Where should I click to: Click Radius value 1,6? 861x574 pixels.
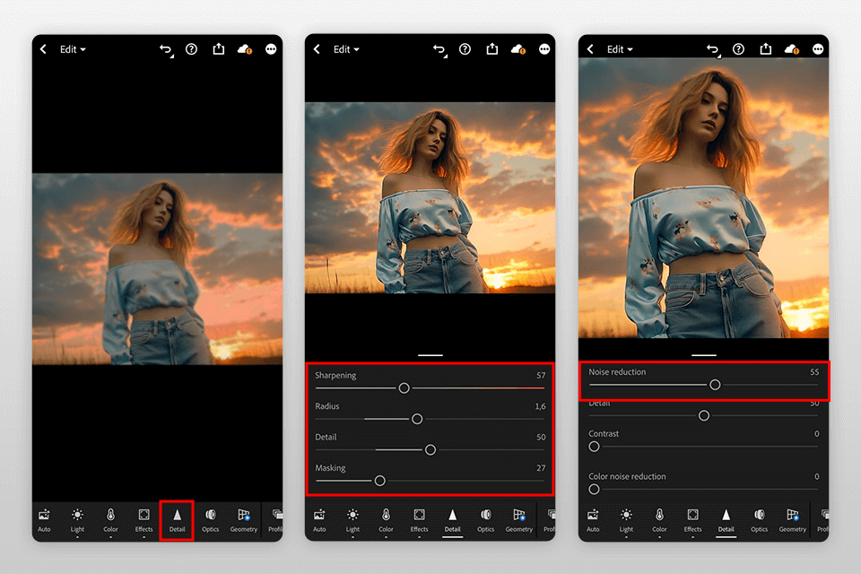tap(540, 407)
